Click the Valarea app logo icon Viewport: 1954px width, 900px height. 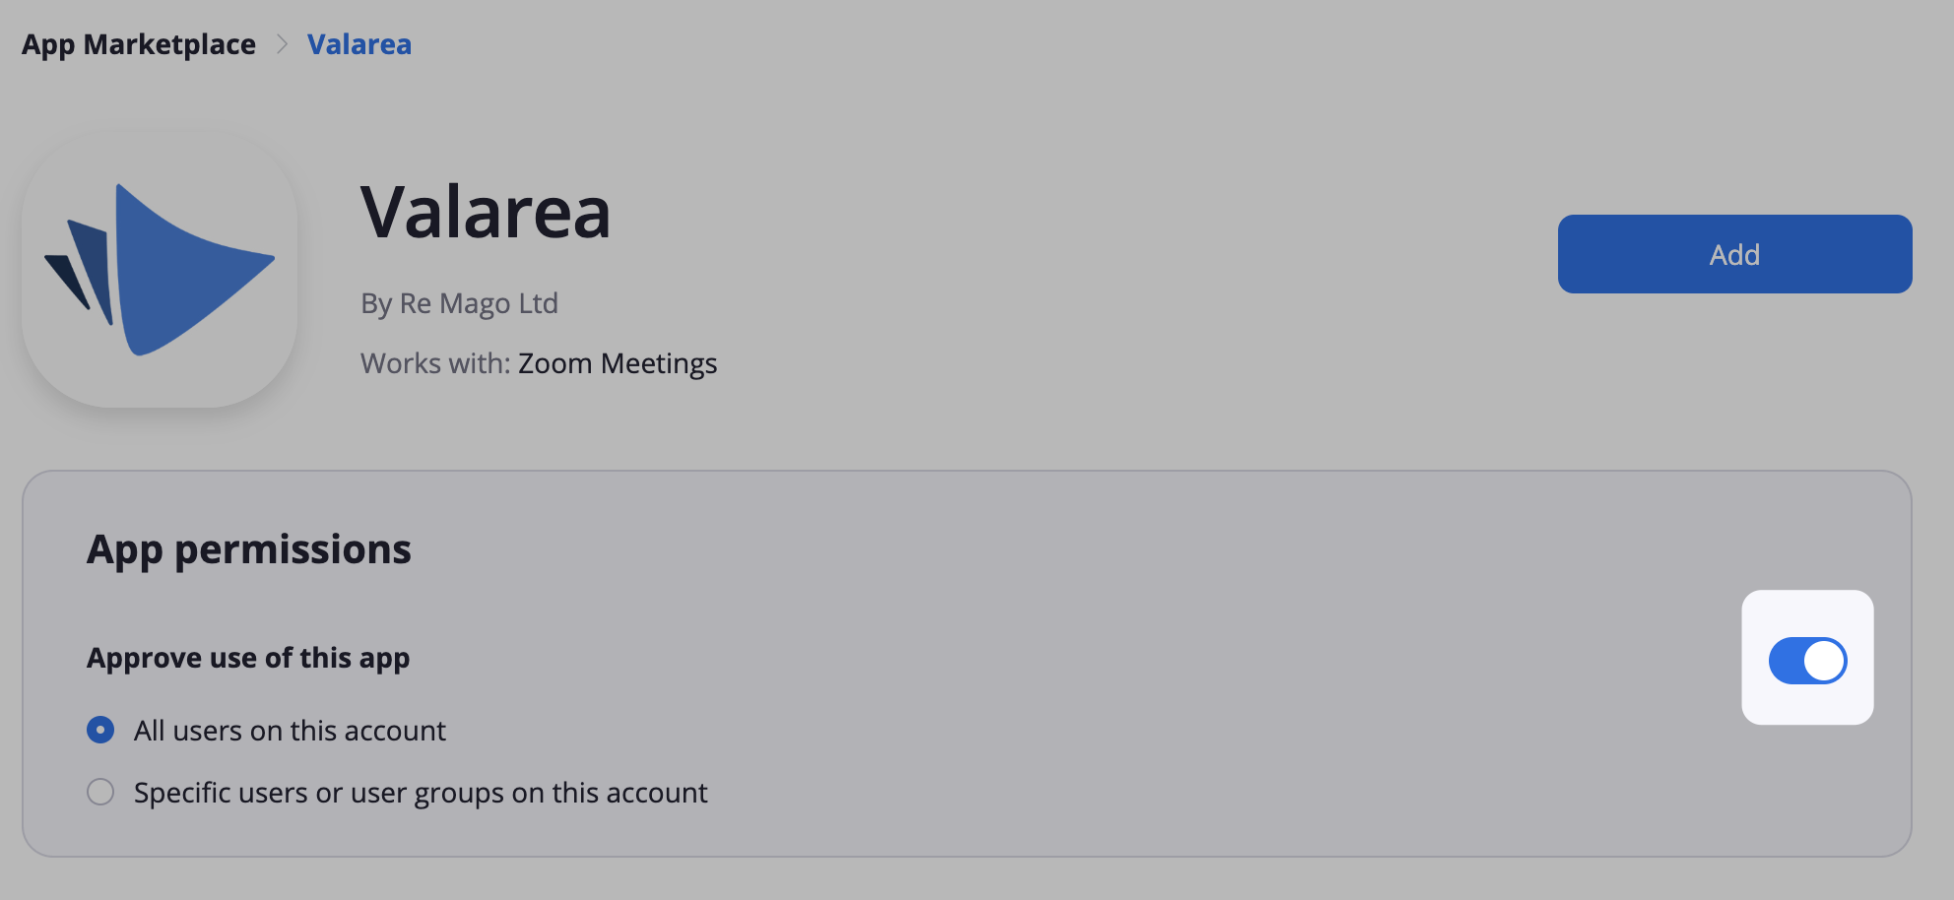coord(160,270)
